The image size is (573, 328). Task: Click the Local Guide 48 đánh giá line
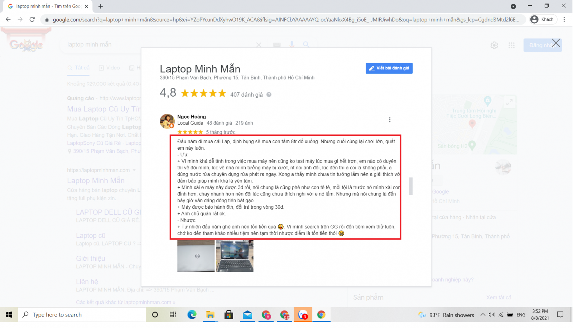[215, 123]
